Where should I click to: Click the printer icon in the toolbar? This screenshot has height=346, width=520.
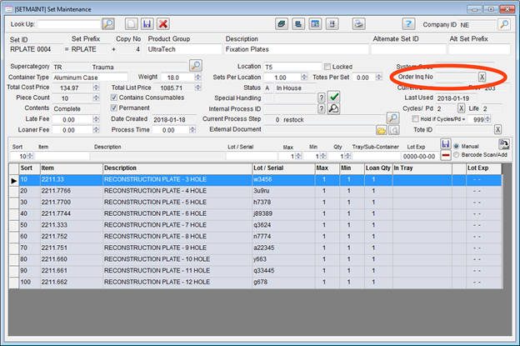tap(358, 24)
